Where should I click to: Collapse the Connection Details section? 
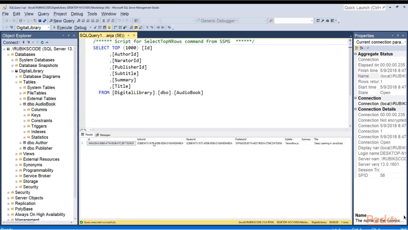pyautogui.click(x=356, y=109)
